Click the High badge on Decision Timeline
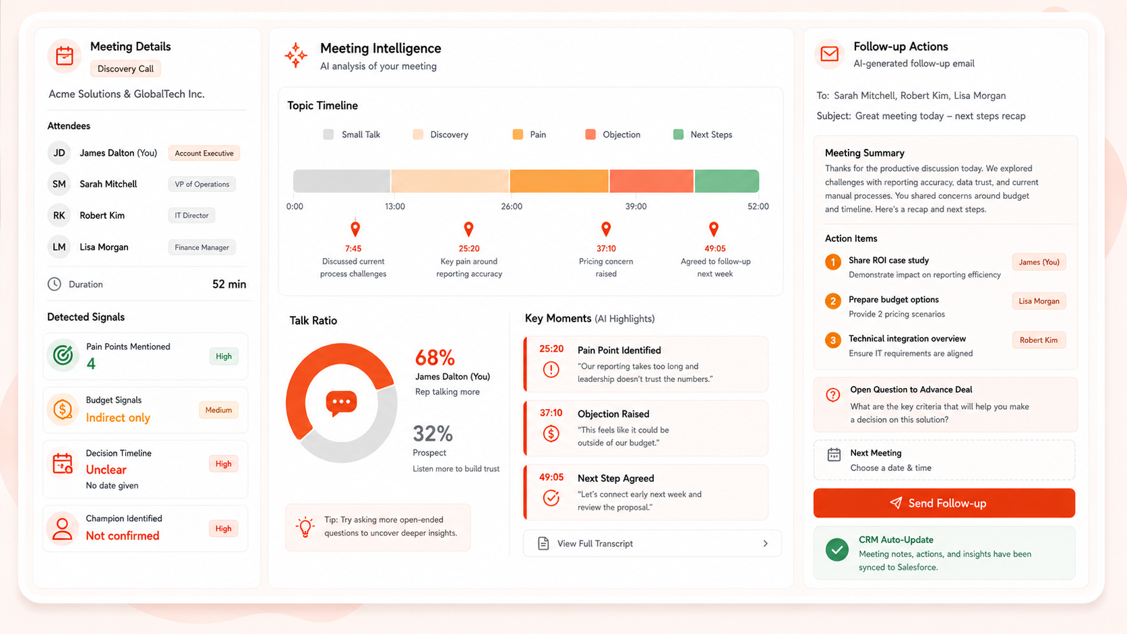Image resolution: width=1127 pixels, height=634 pixels. (224, 464)
